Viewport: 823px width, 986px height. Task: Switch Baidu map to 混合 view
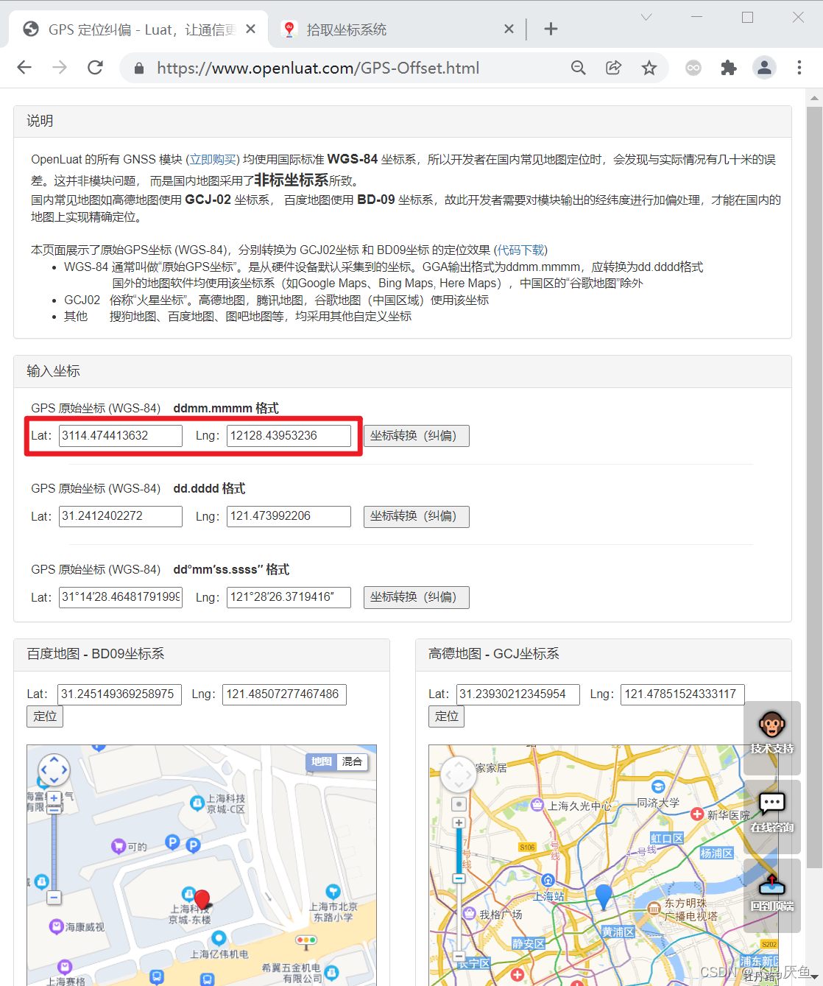coord(352,761)
